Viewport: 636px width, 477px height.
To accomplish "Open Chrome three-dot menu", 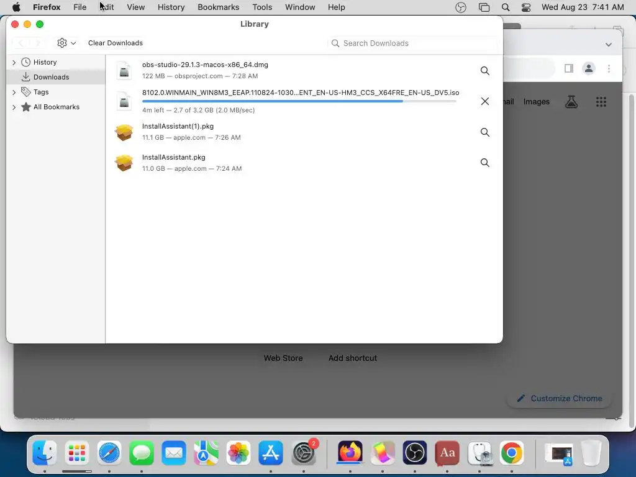I will [609, 68].
